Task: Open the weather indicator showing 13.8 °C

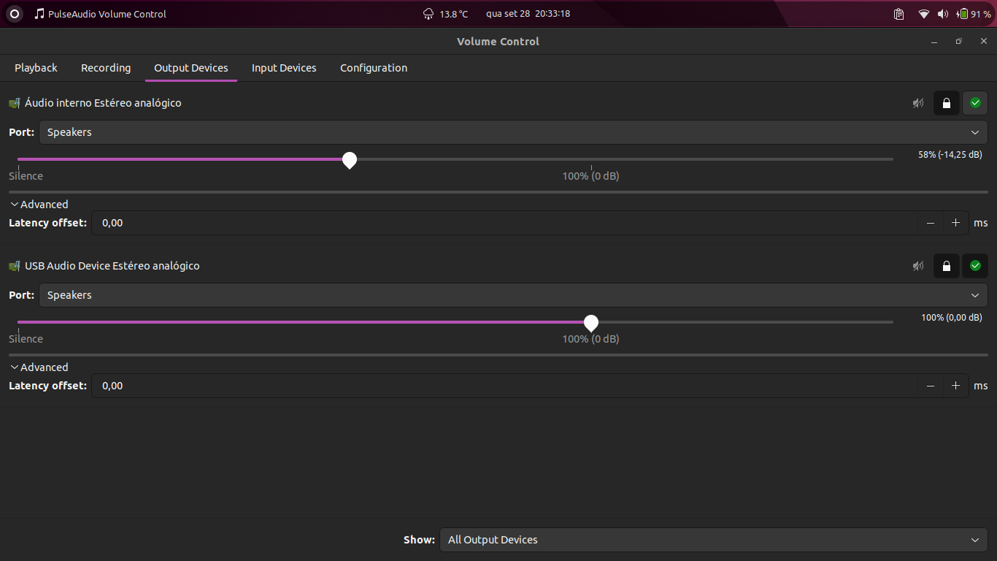Action: (x=445, y=14)
